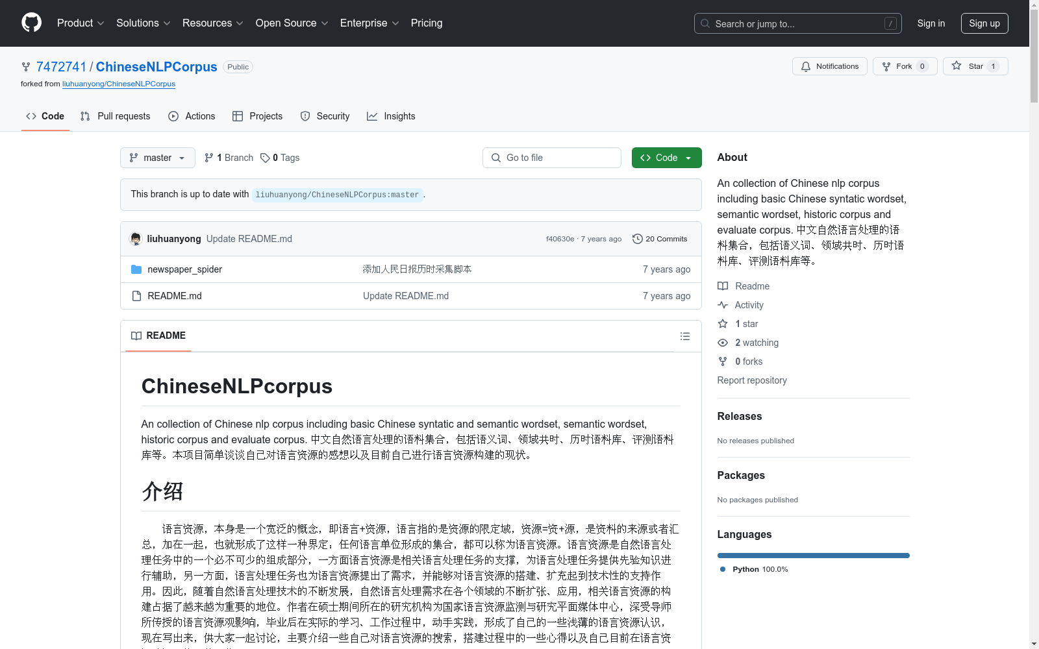1039x649 pixels.
Task: Click the GitHub logo icon
Action: click(31, 23)
